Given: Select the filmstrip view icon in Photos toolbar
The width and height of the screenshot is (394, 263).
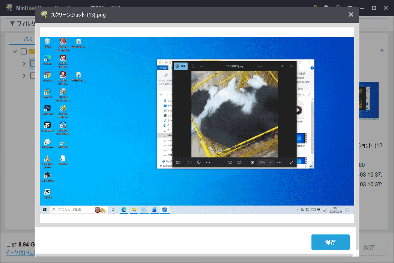Looking at the screenshot, I should 177,162.
